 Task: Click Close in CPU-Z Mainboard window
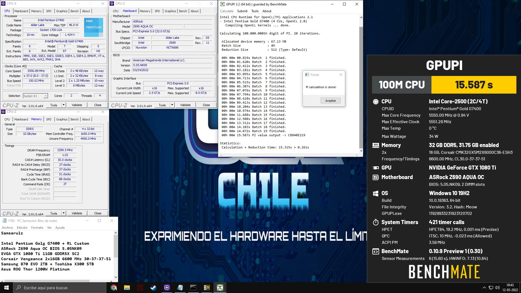click(x=206, y=105)
